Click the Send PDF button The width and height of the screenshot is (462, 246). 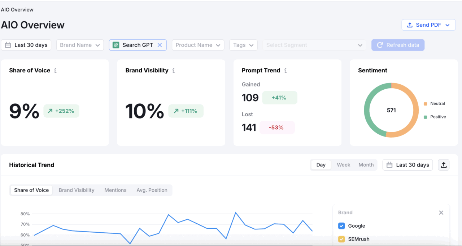(x=428, y=24)
